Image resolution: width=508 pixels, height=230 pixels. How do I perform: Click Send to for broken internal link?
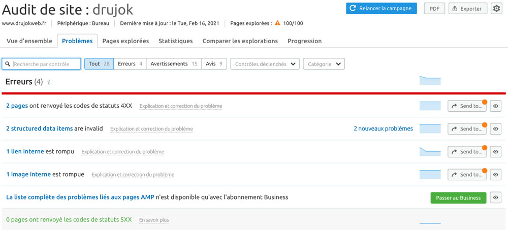467,152
